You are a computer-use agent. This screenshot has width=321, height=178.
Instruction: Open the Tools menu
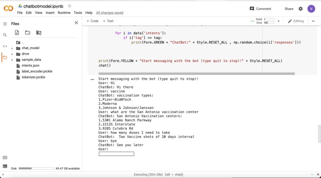coord(78,13)
